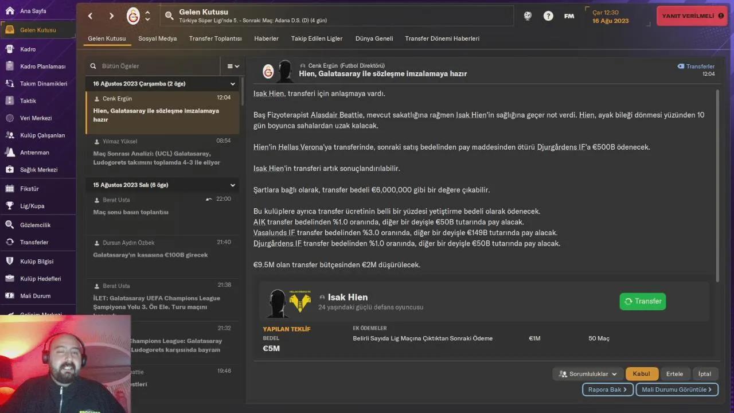Click the Bütün Ögeler search field
734x413 pixels.
point(153,66)
